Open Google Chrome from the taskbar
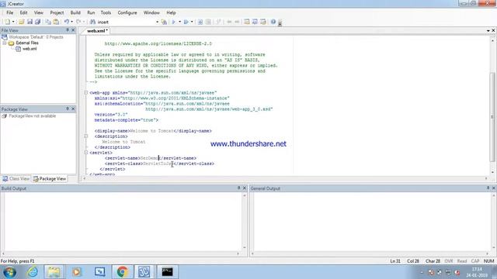Viewport: 497px width, 279px height. (123, 272)
